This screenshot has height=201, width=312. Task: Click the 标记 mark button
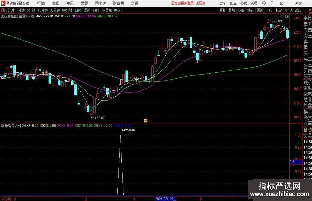[279, 10]
